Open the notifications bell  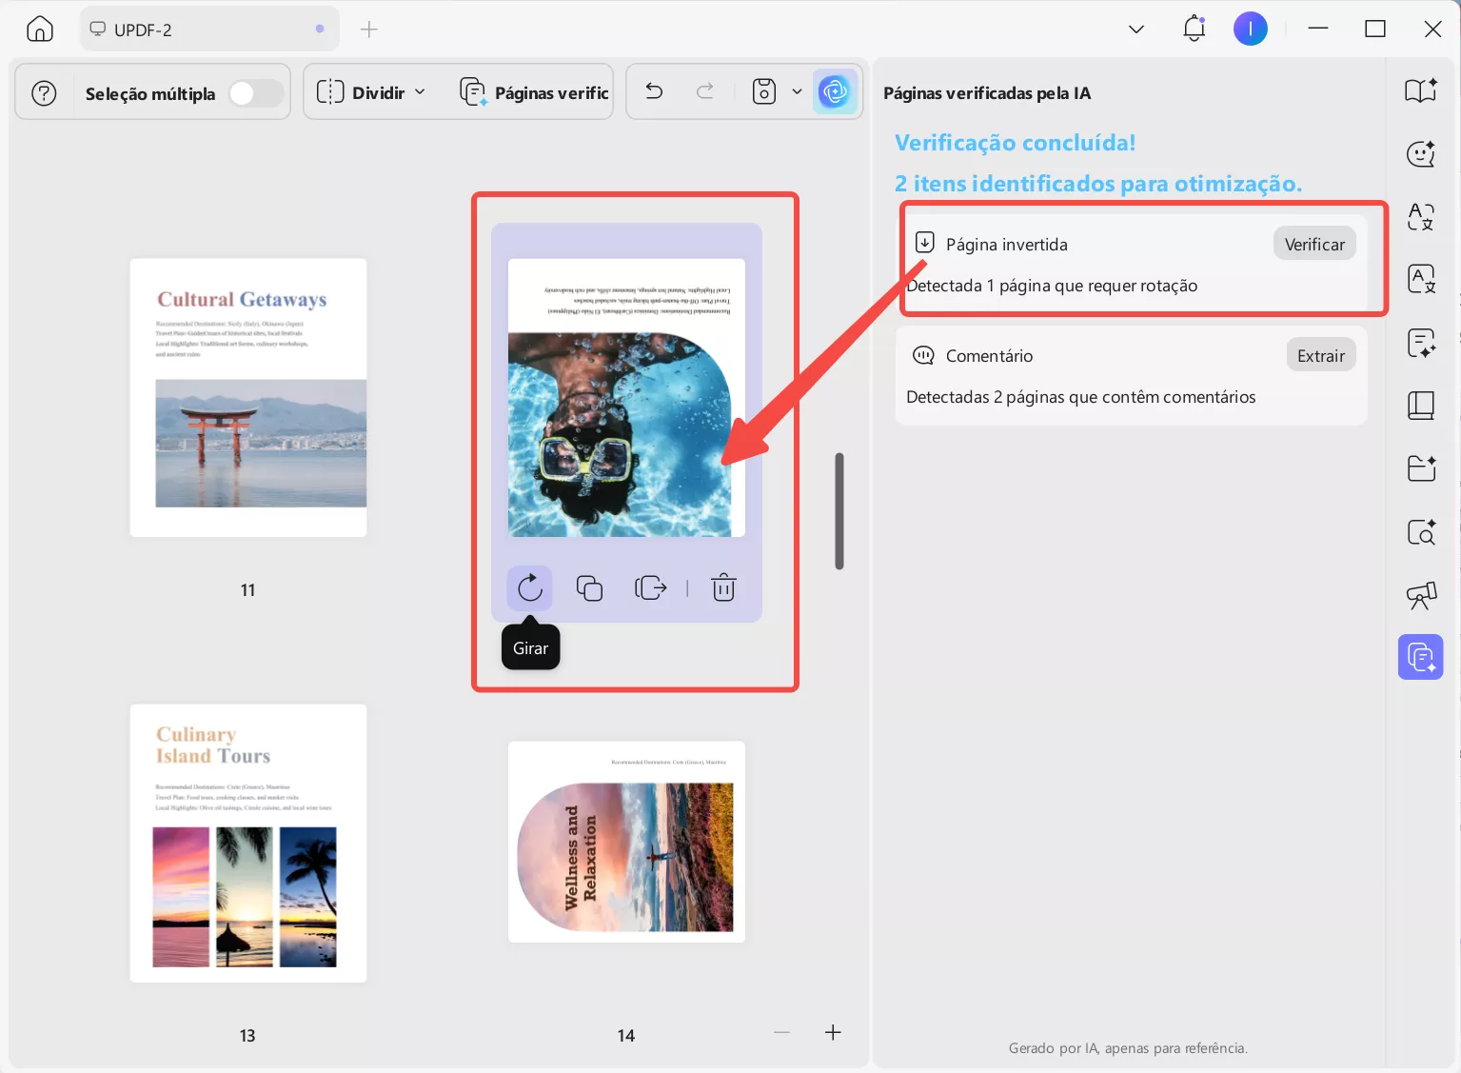tap(1194, 29)
